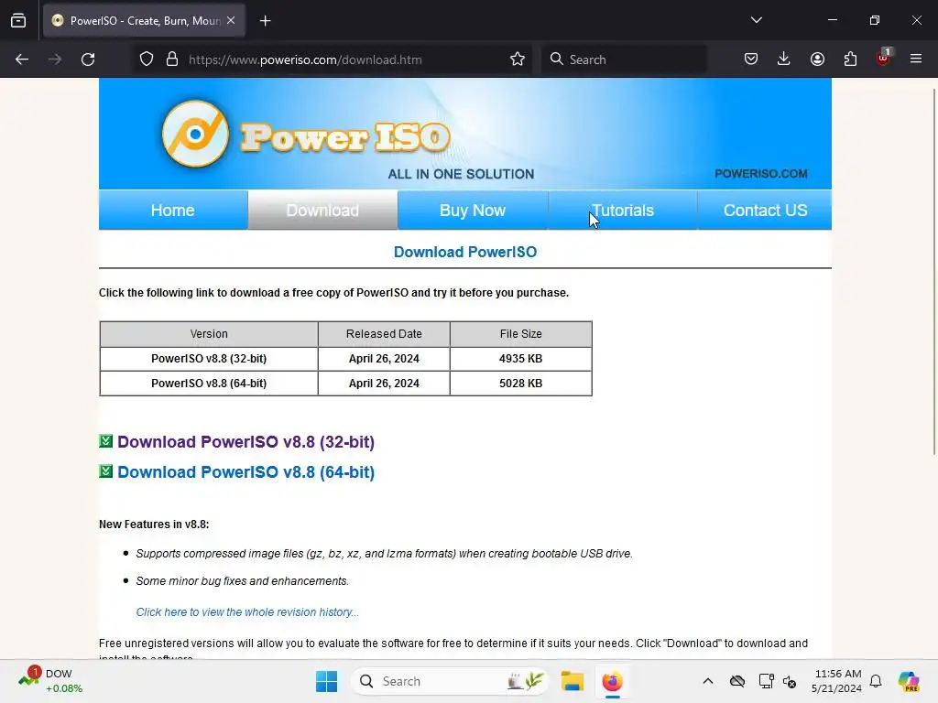Click the New Features in v8.8 heading
Screen dimensions: 938x703
(x=154, y=525)
